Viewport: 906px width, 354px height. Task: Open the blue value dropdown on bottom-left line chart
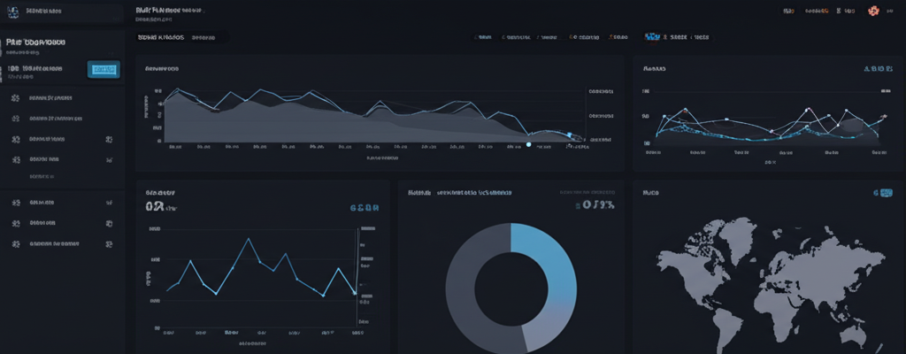click(365, 209)
